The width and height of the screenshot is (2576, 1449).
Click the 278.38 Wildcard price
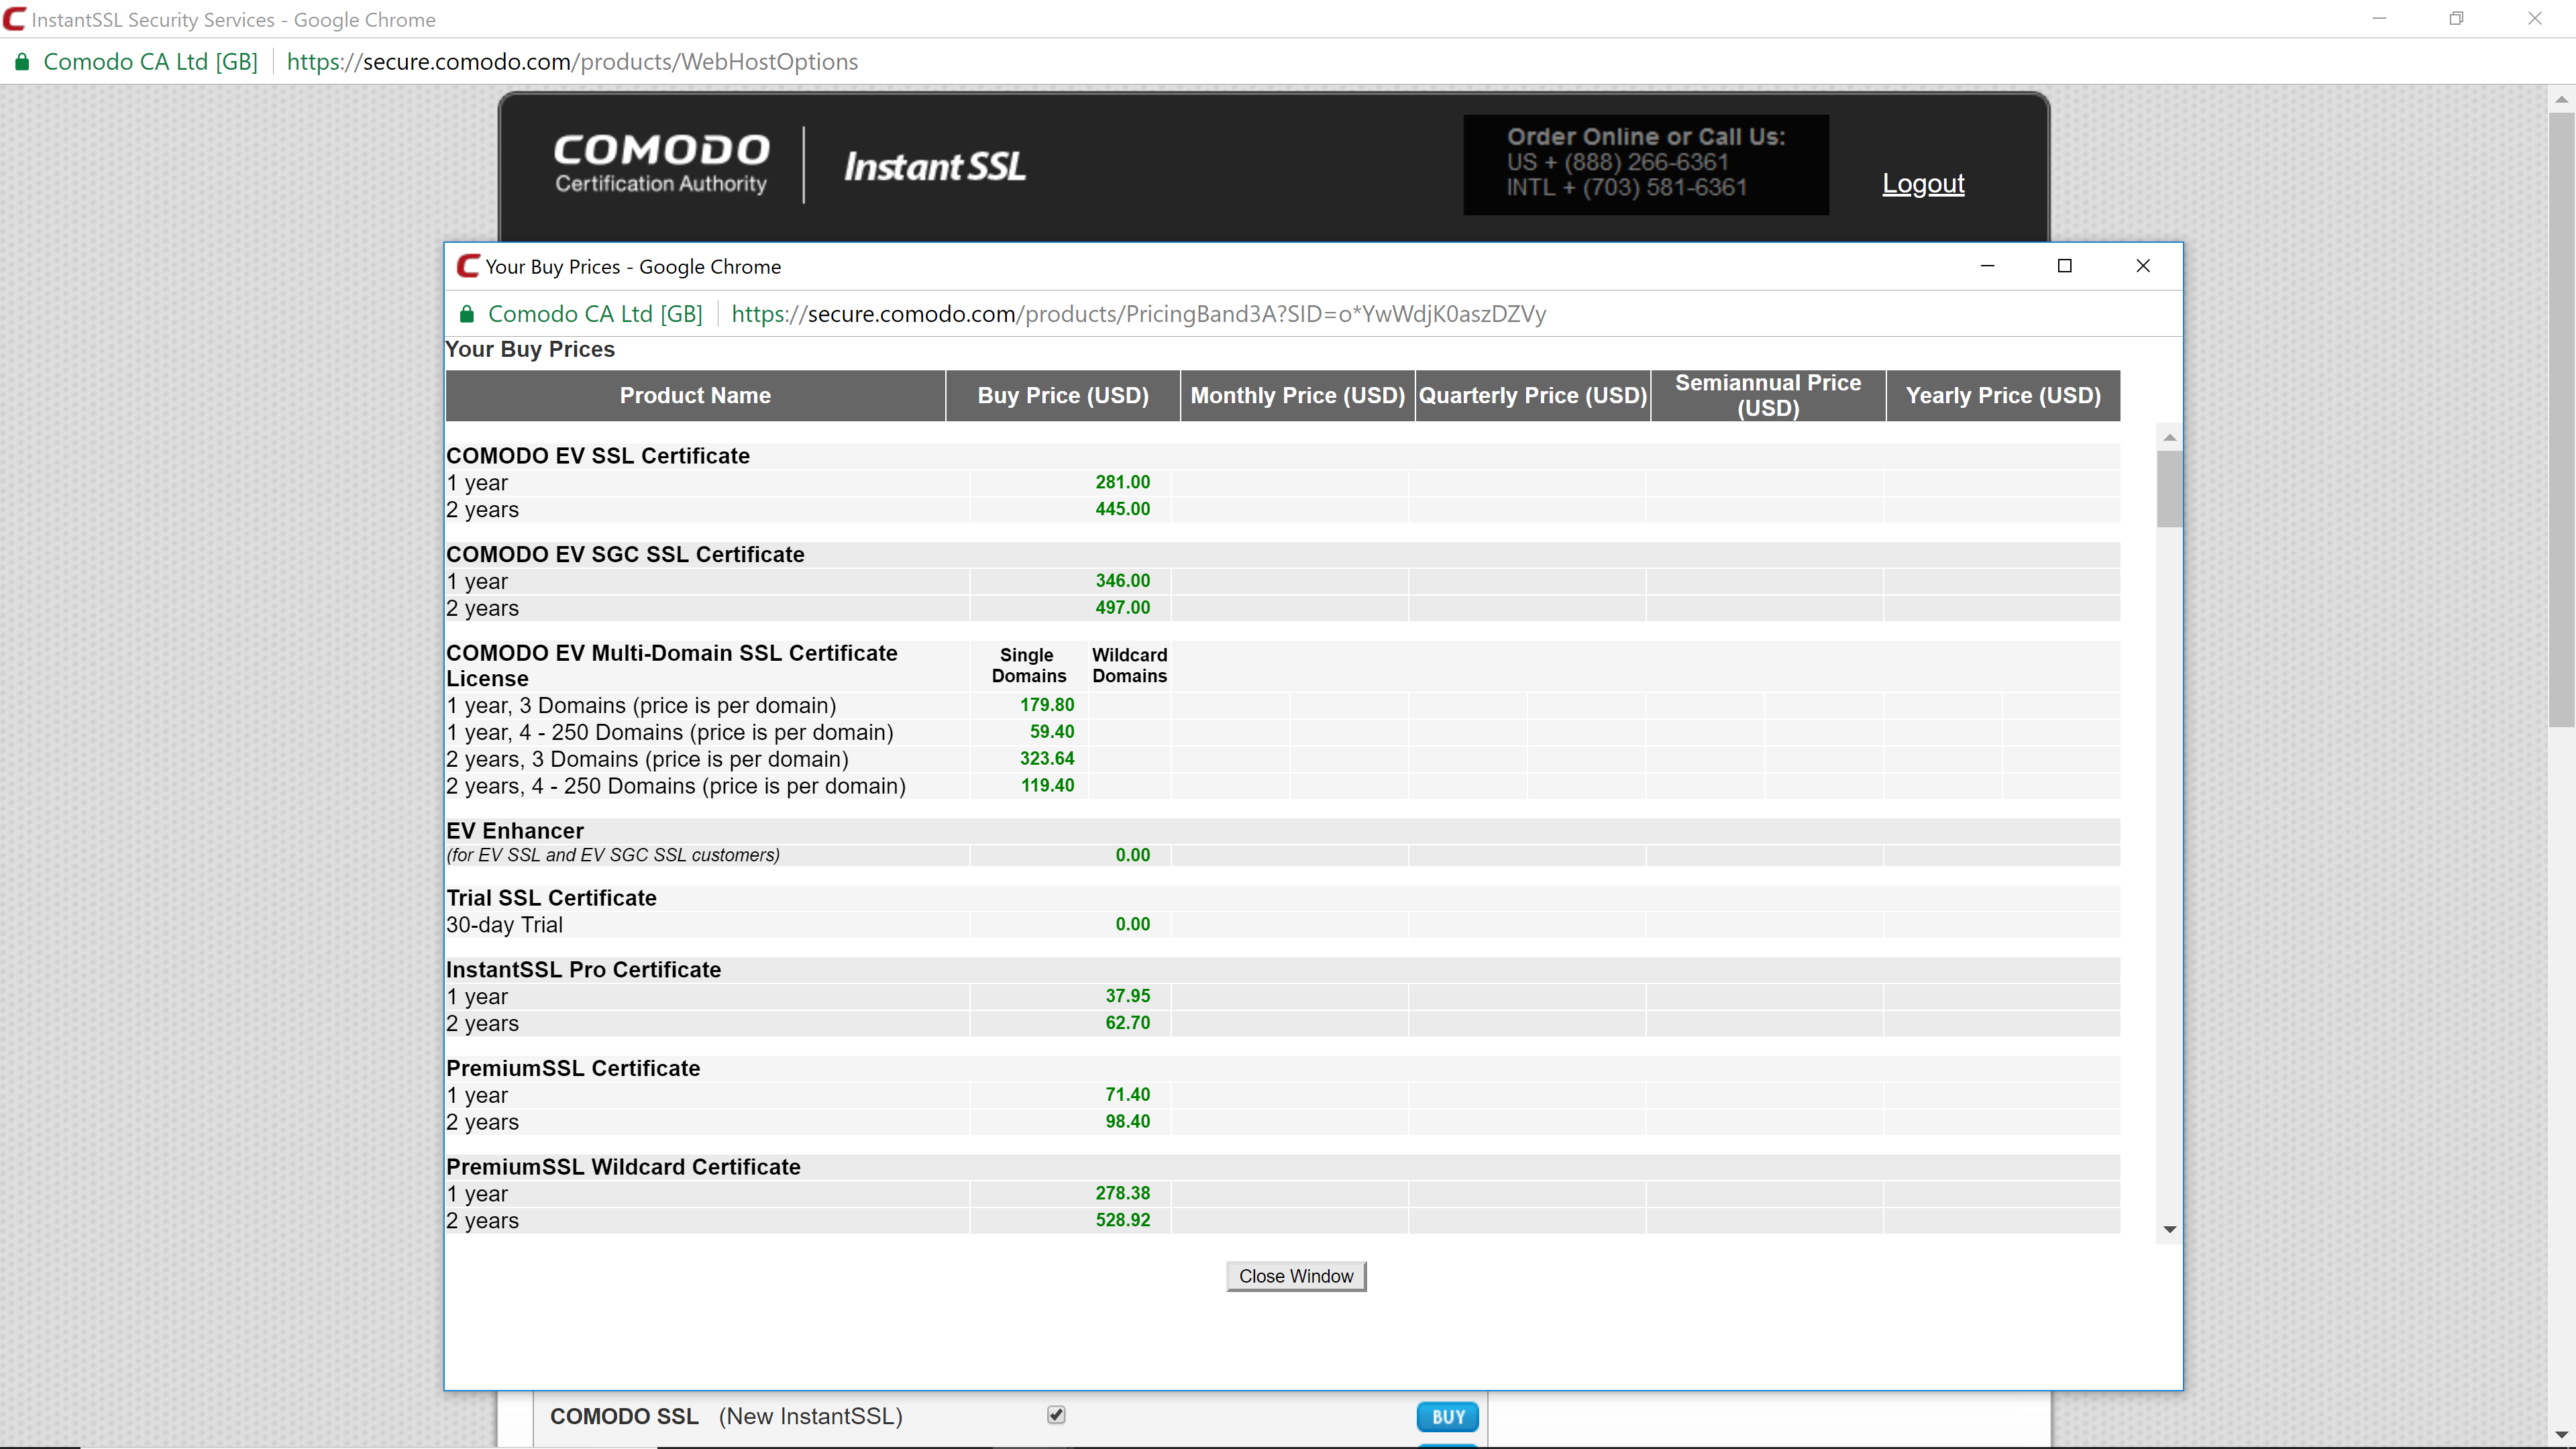(x=1122, y=1194)
